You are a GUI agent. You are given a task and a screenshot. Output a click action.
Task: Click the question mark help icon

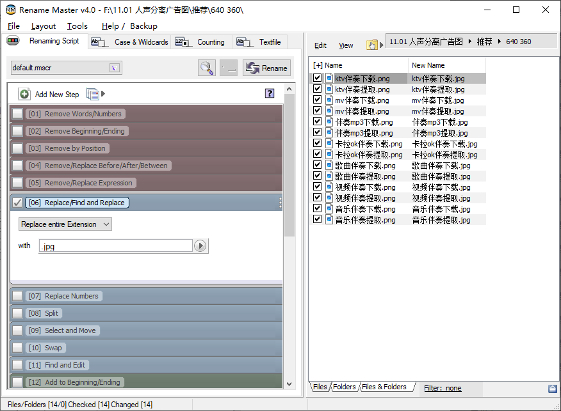(x=270, y=93)
